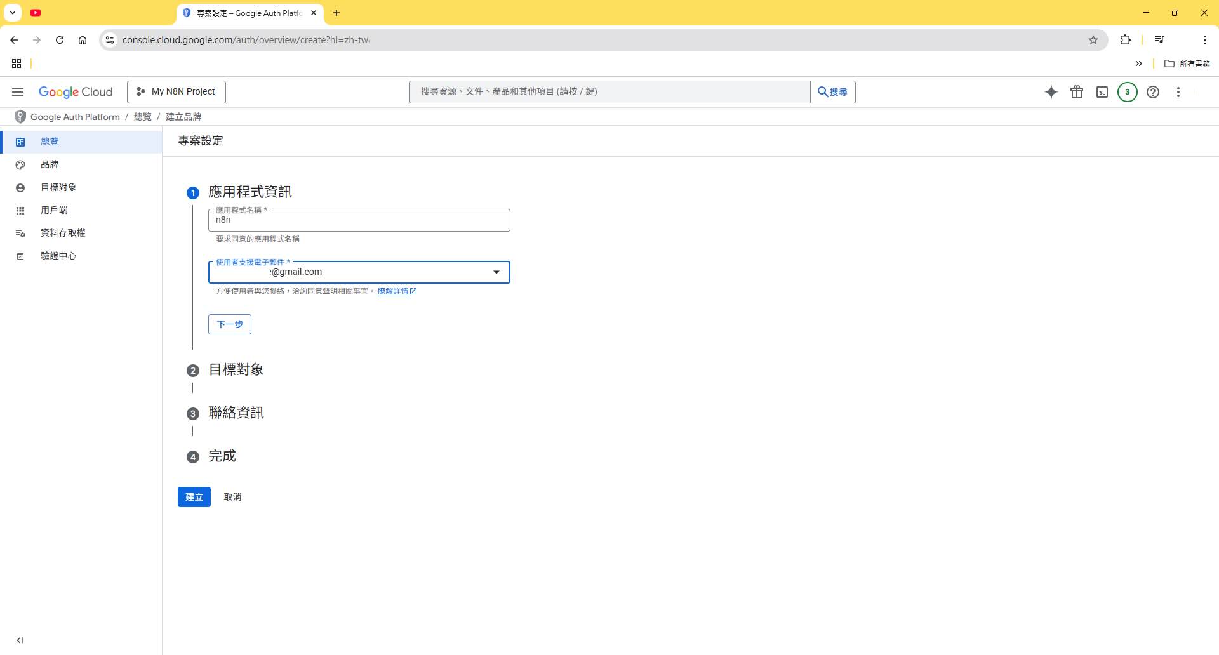Click the Google Auth Platform shield icon
1219x655 pixels.
click(x=20, y=116)
